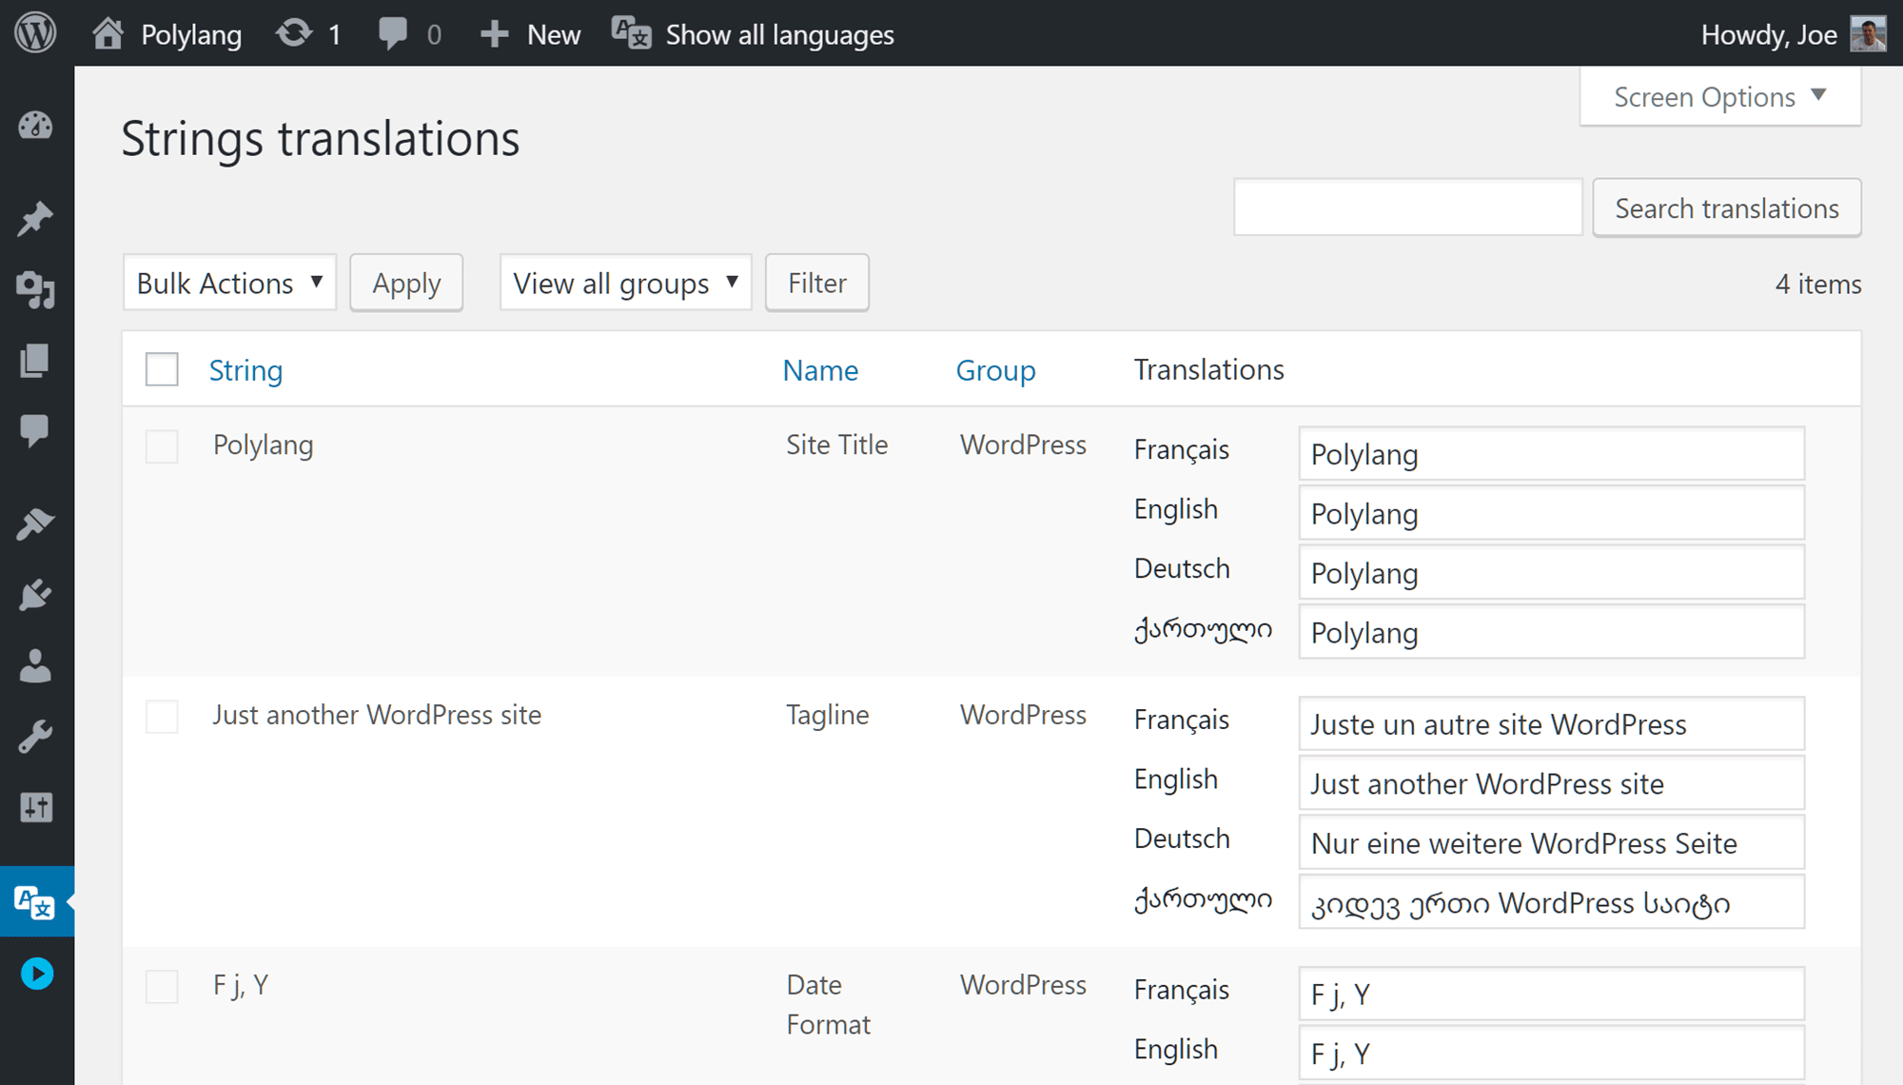Toggle the select-all header checkbox

160,368
